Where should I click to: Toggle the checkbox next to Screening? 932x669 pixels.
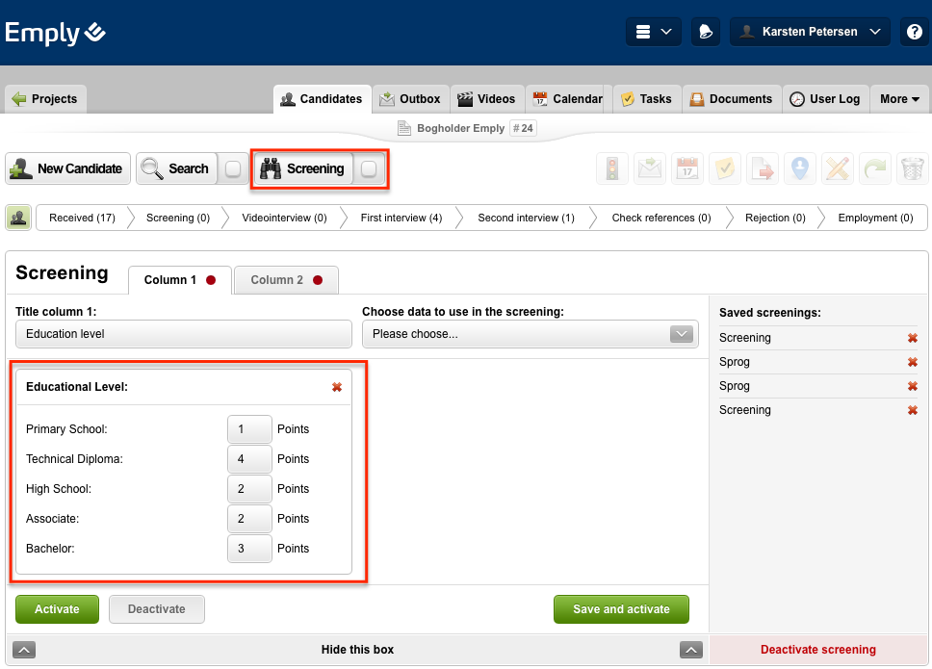(369, 168)
